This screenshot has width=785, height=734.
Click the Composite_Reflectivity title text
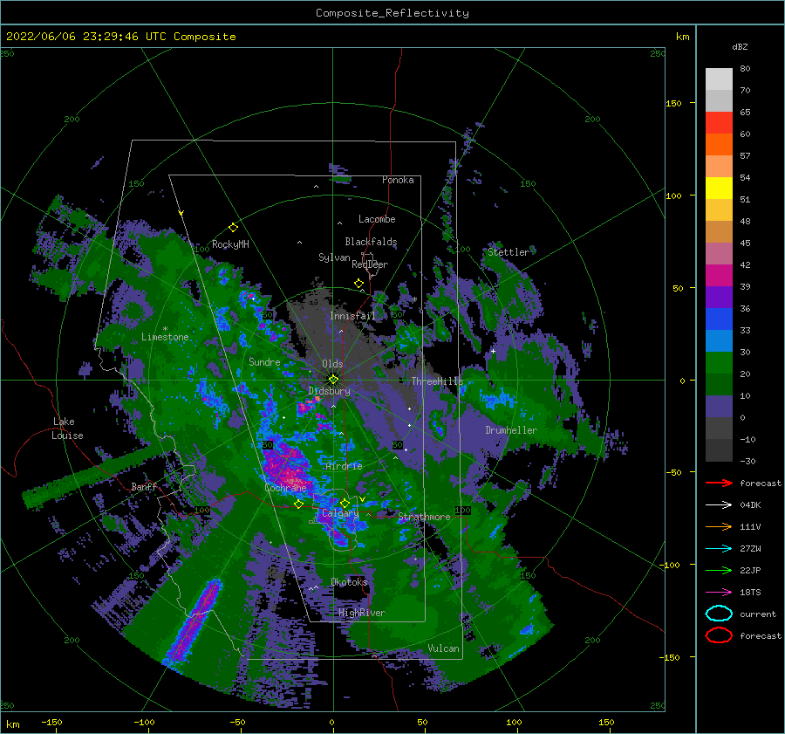click(392, 13)
